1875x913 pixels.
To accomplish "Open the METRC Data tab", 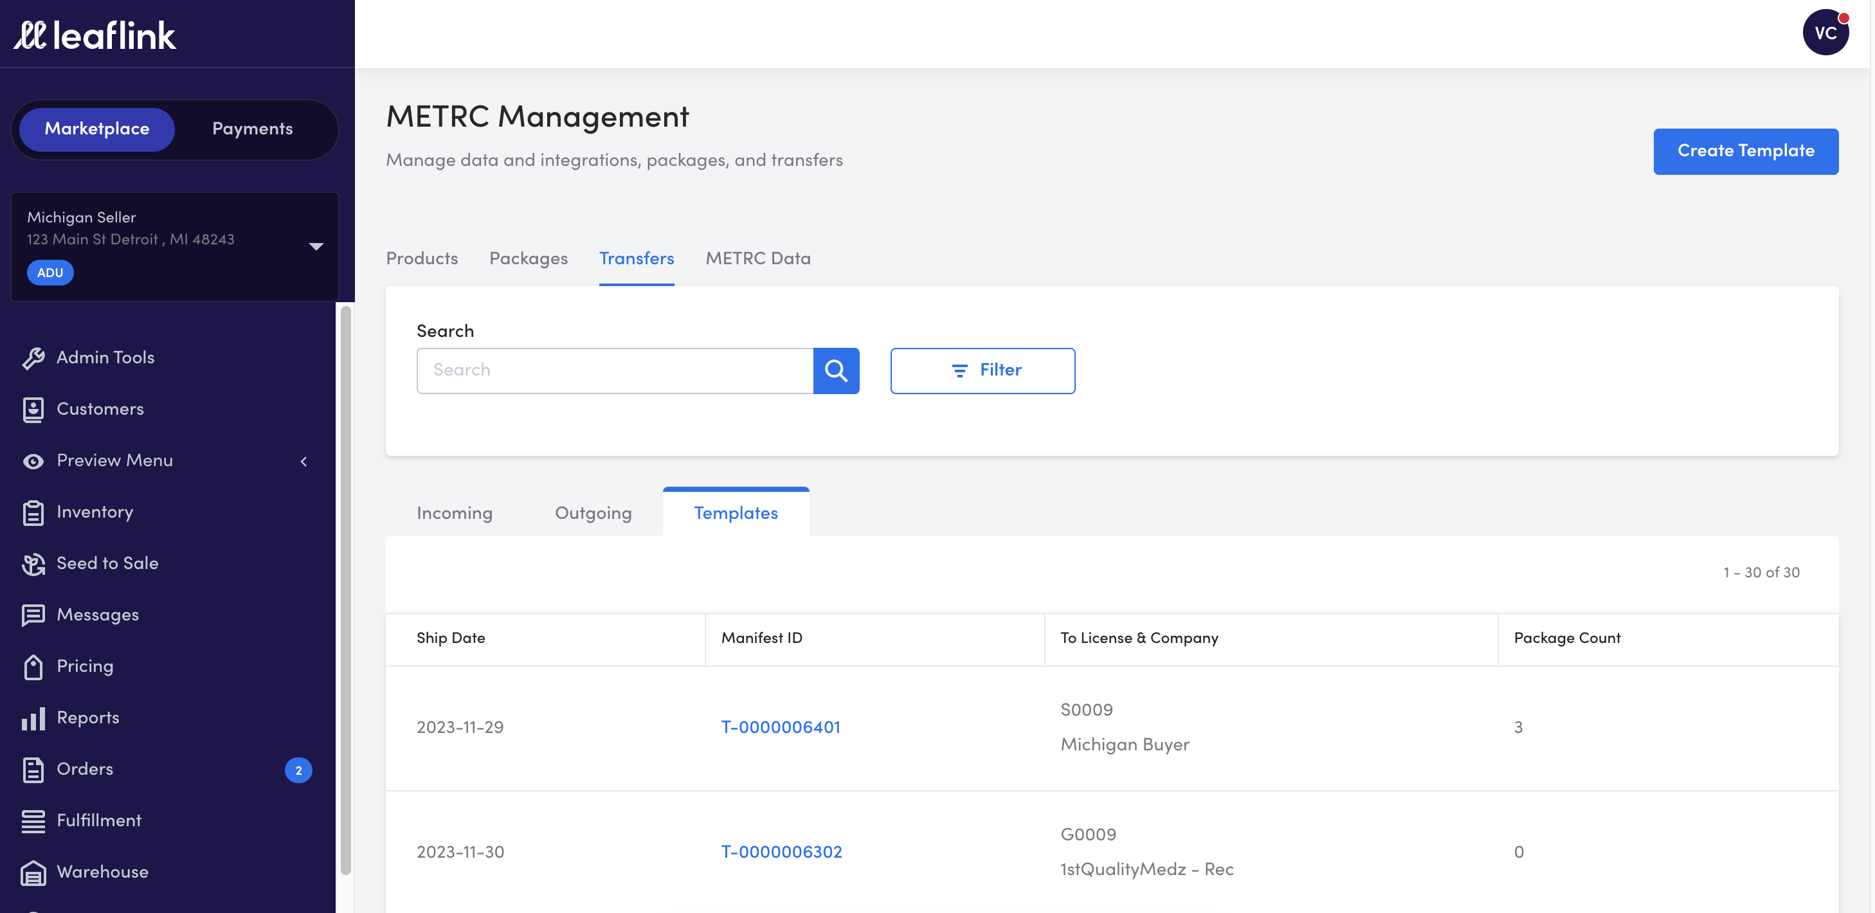I will [757, 258].
